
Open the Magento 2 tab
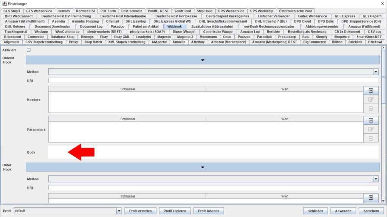185,37
